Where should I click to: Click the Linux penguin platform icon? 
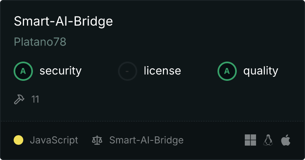coord(268,140)
